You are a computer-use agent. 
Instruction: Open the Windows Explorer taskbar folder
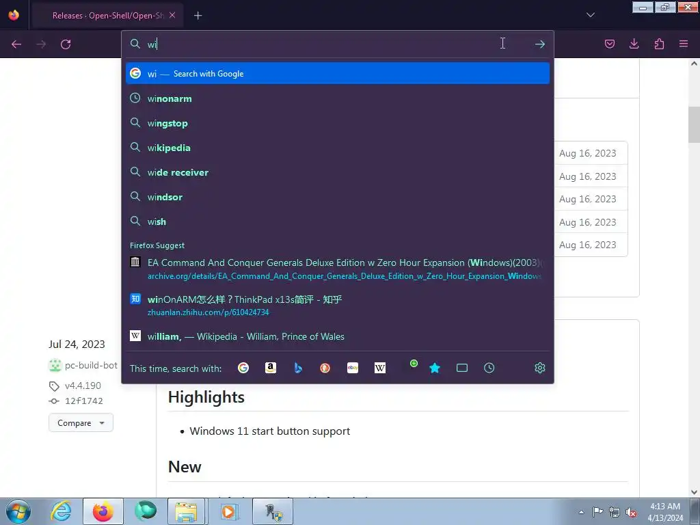186,511
